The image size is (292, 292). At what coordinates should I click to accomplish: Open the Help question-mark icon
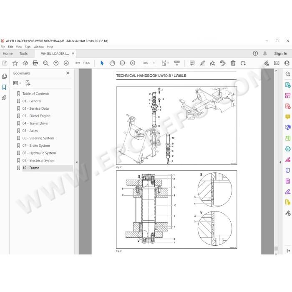point(255,53)
